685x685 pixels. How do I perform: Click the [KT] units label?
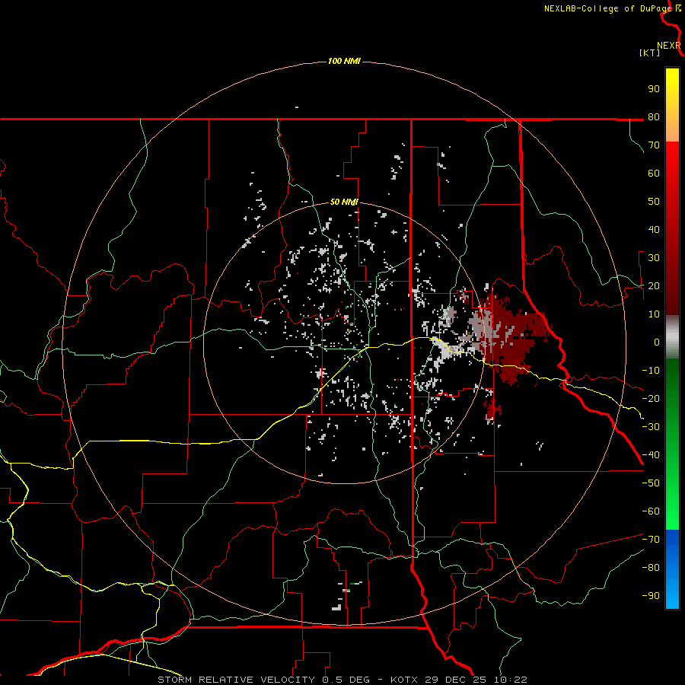pos(649,53)
